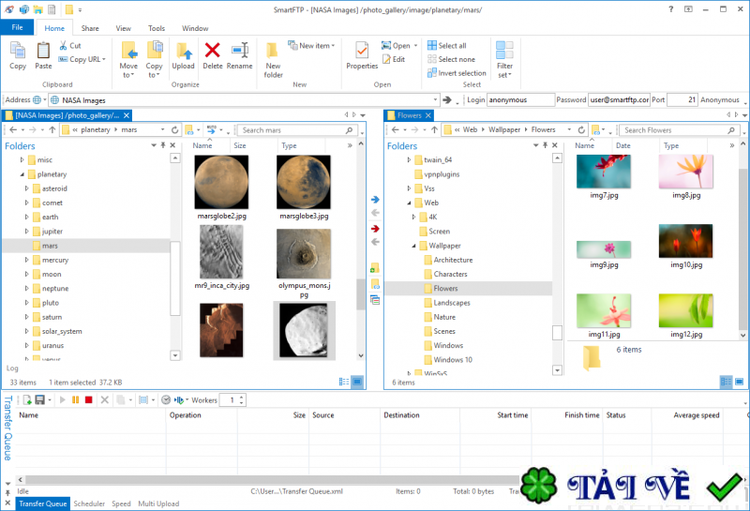Expand the jupiter folder in the tree
This screenshot has height=511, width=750.
point(27,231)
